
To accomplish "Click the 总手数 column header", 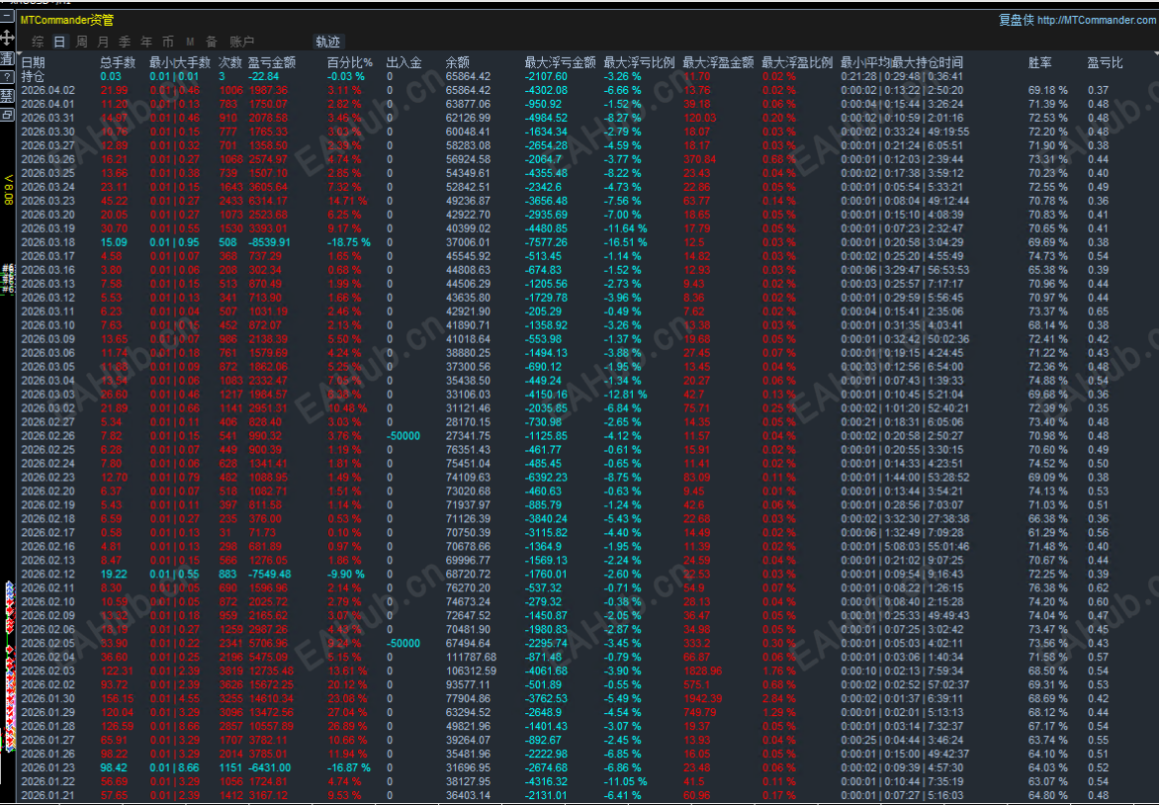I will tap(118, 63).
